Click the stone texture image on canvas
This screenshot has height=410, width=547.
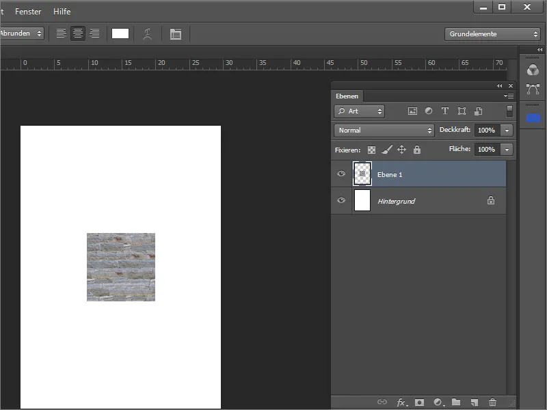121,267
